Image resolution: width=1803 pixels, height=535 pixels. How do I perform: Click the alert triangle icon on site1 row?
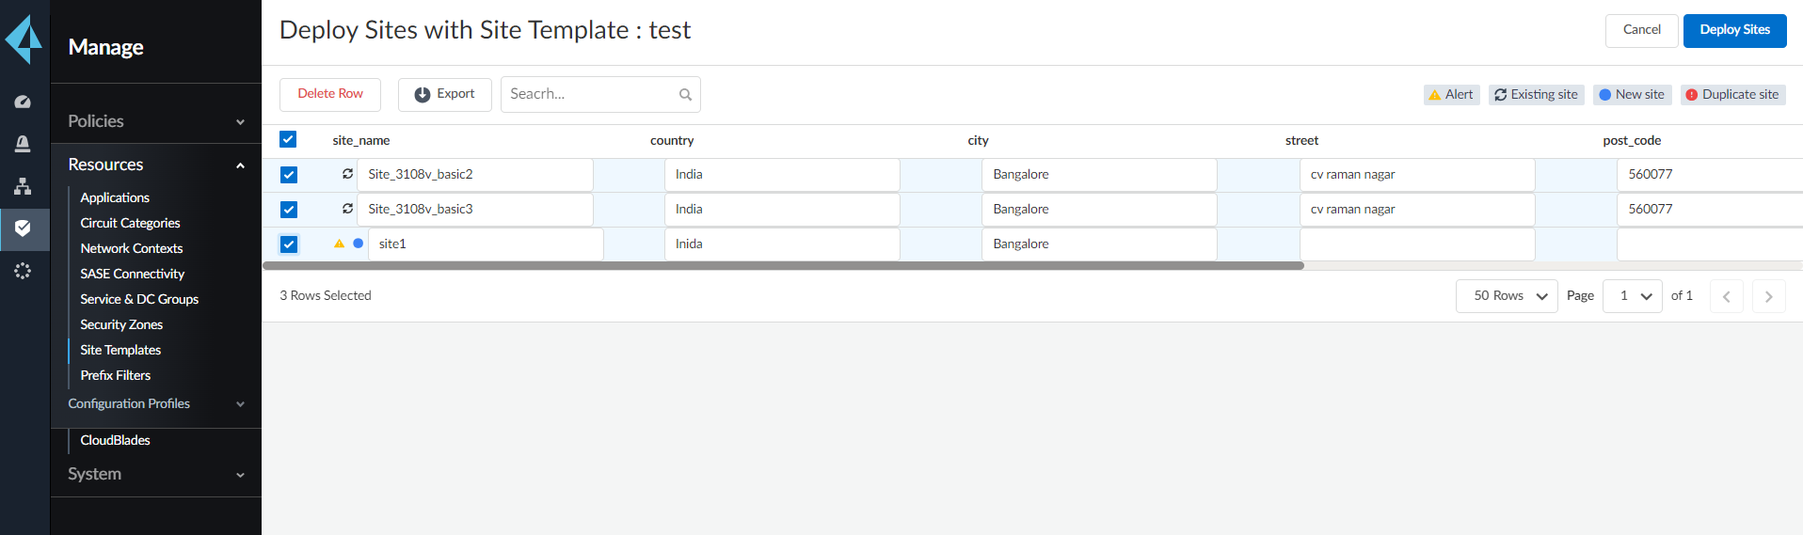339,244
